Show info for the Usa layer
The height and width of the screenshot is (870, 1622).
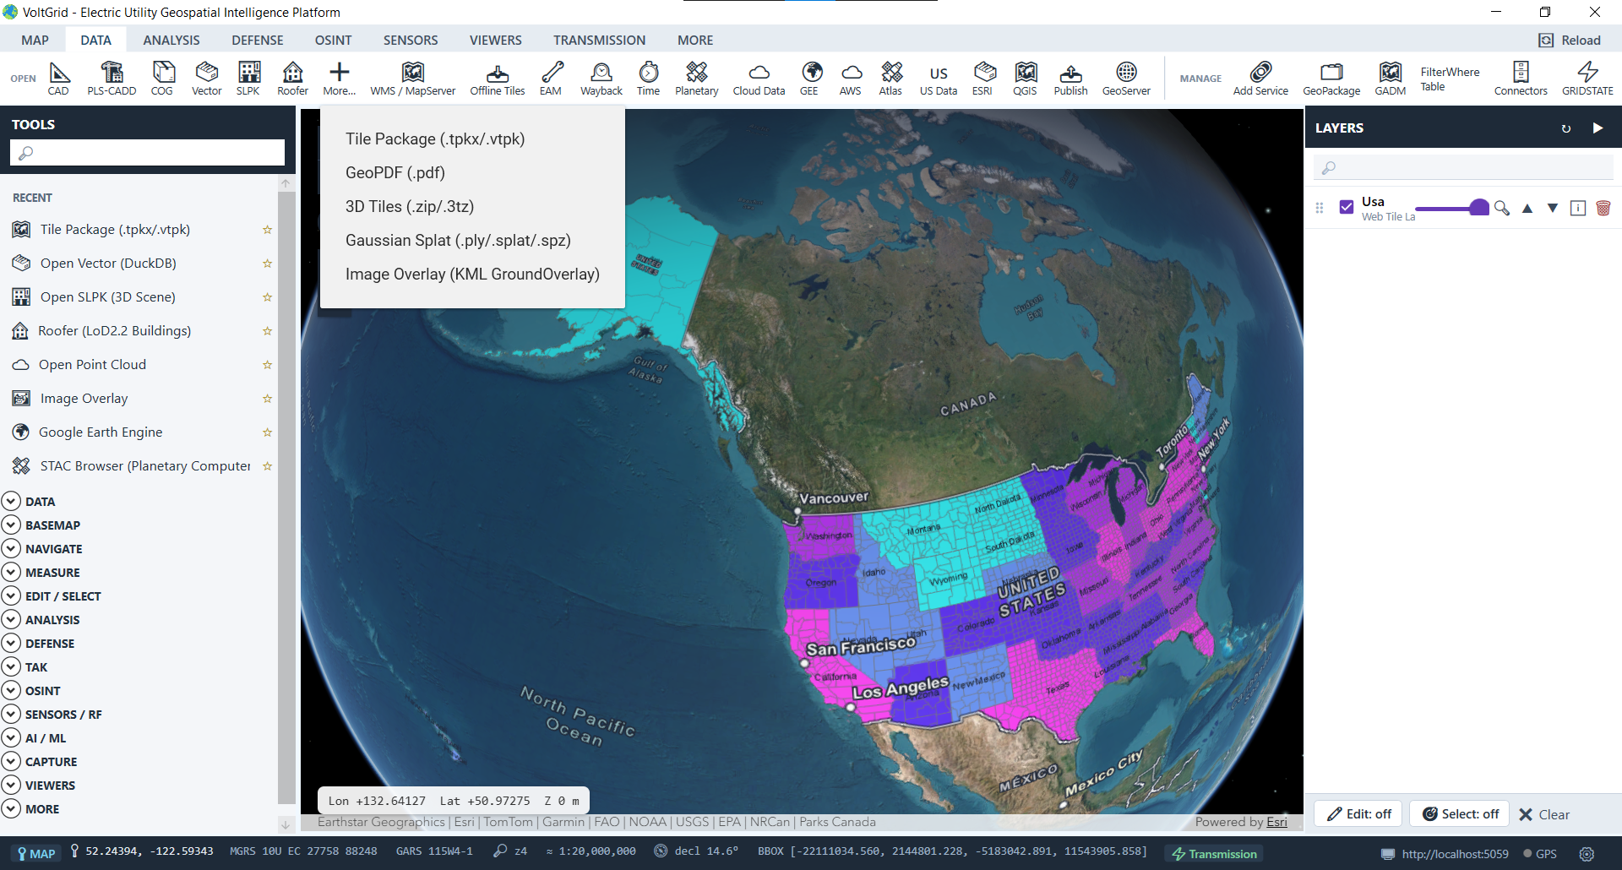tap(1578, 208)
